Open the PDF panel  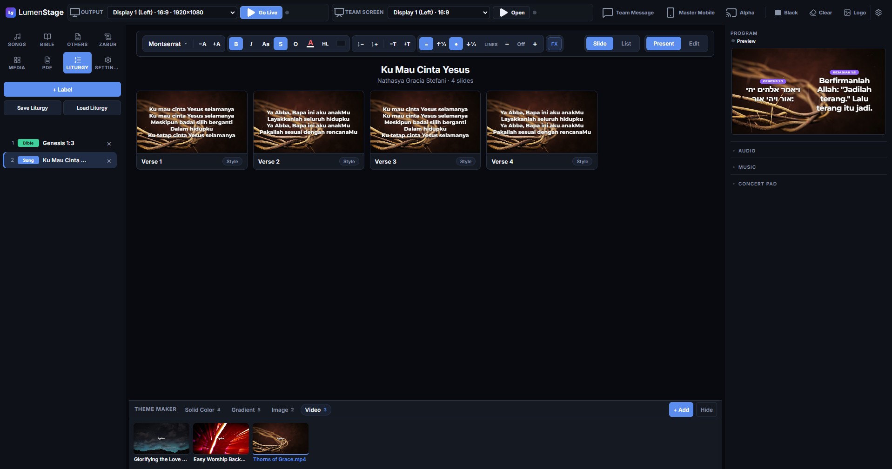pos(47,63)
